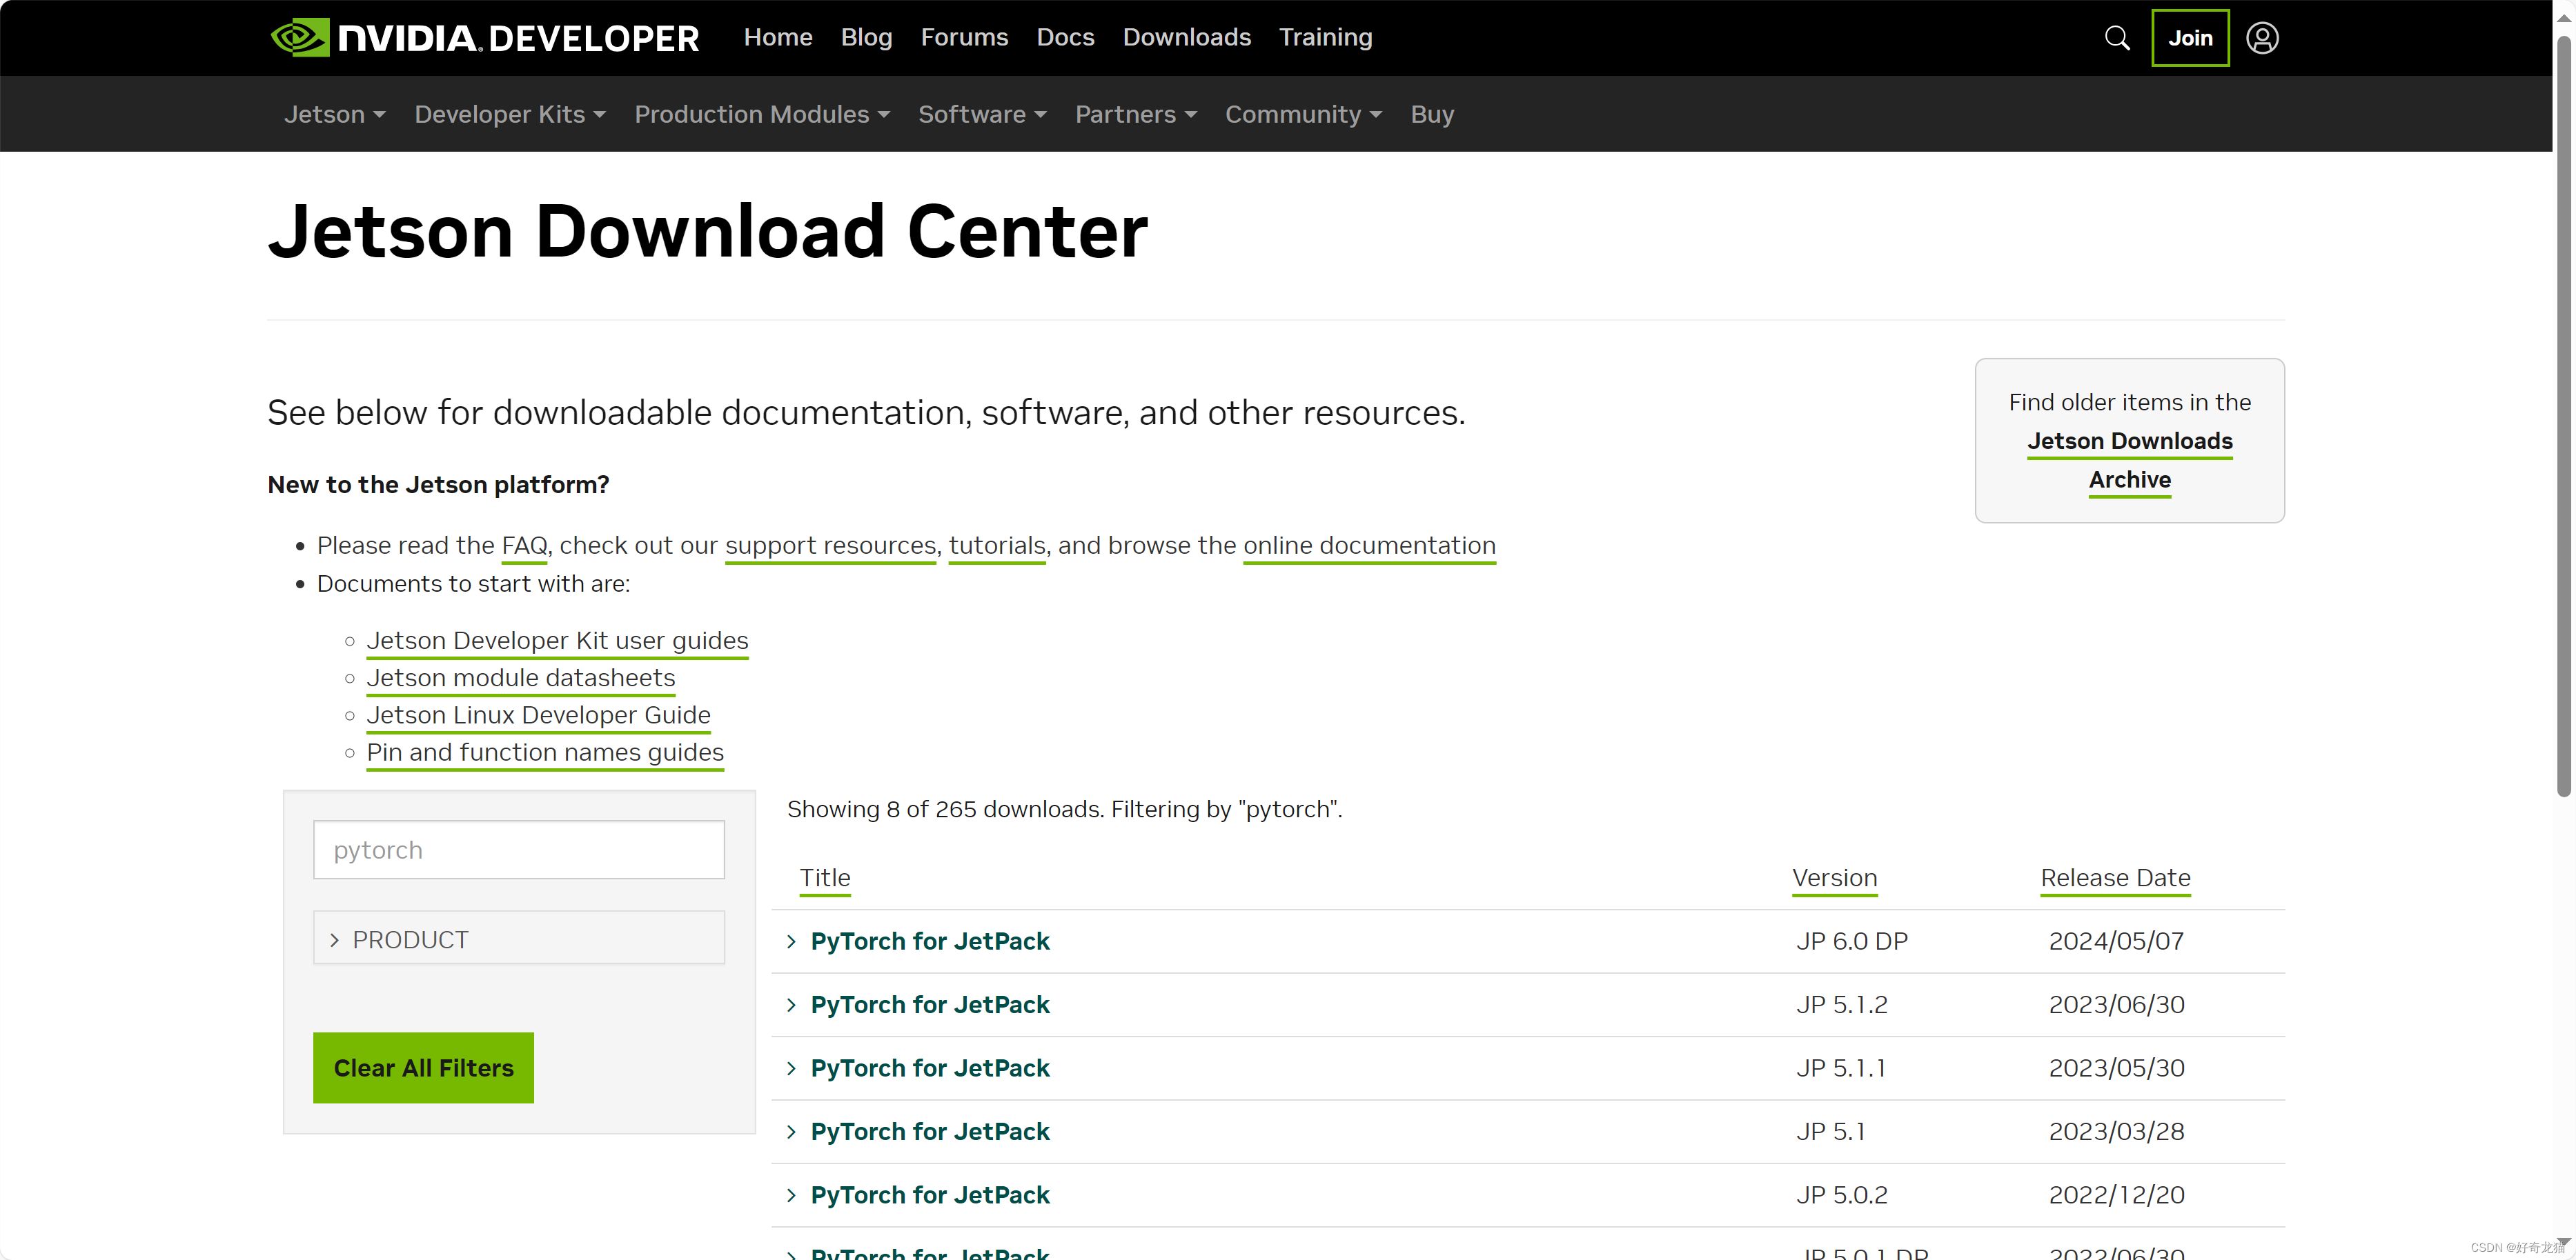This screenshot has width=2576, height=1260.
Task: Click the 2023/05/30 release date cell
Action: pos(2117,1068)
